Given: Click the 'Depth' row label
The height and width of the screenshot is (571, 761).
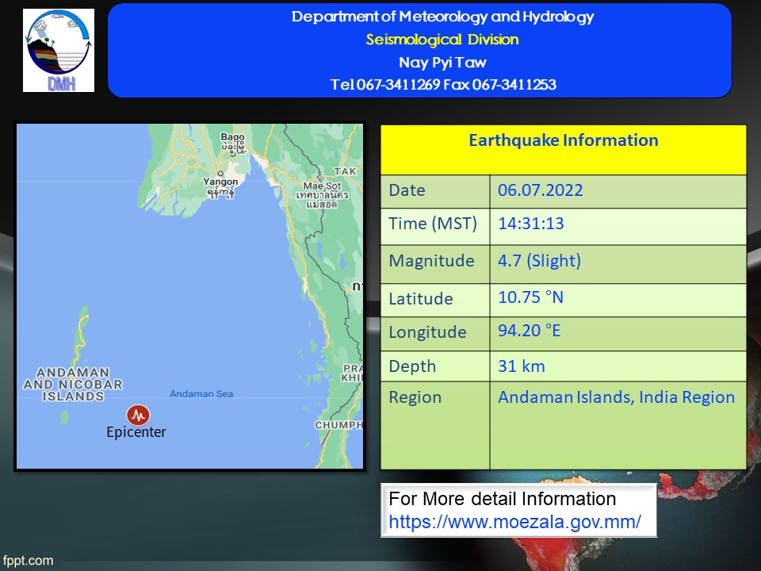Looking at the screenshot, I should coord(412,366).
